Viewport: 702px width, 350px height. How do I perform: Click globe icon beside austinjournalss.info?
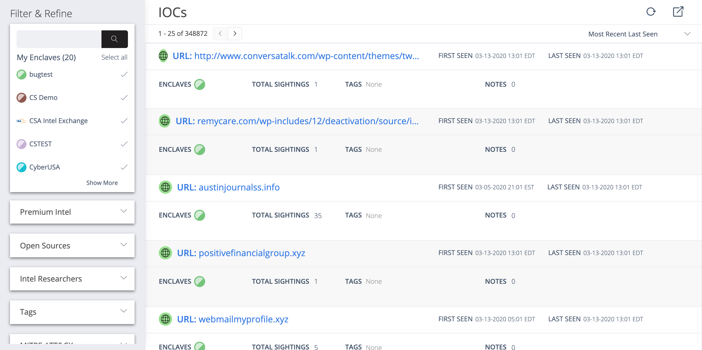165,187
